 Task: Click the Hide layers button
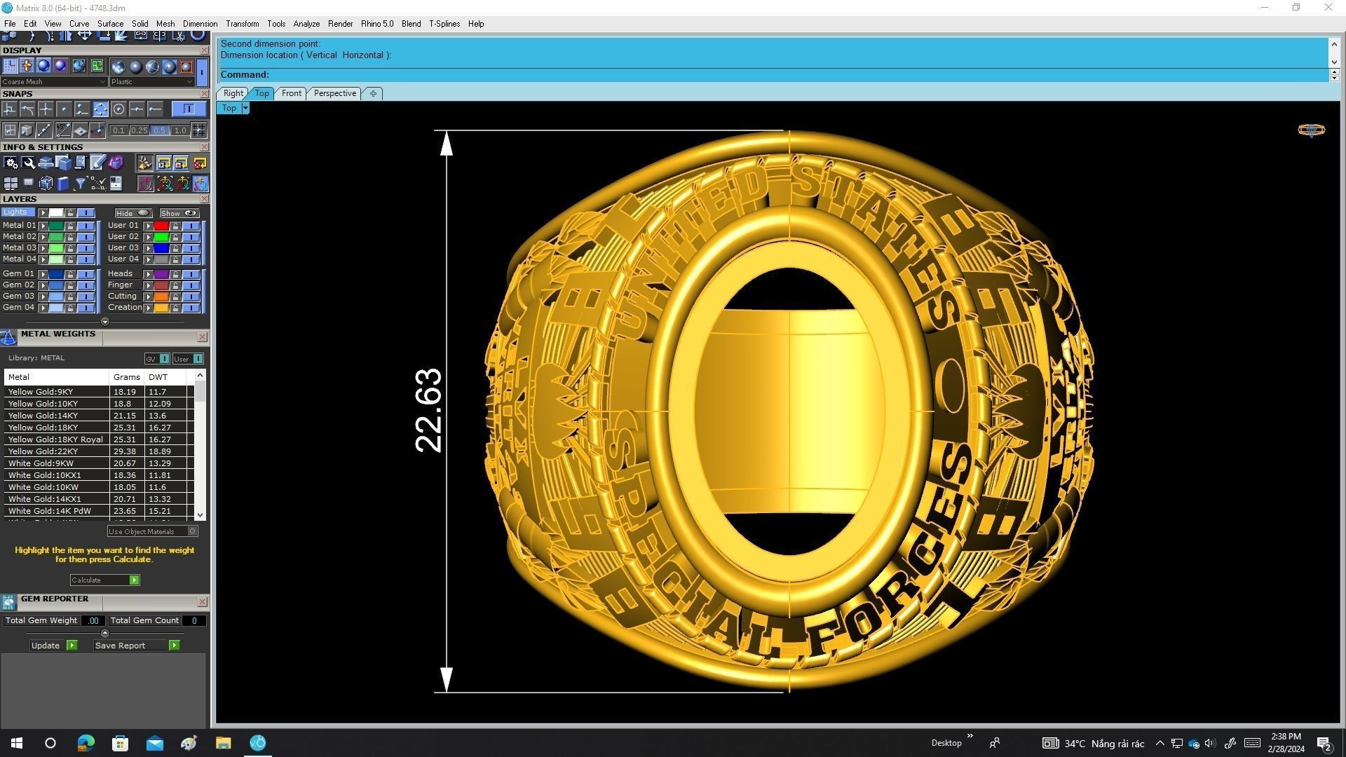coord(132,213)
